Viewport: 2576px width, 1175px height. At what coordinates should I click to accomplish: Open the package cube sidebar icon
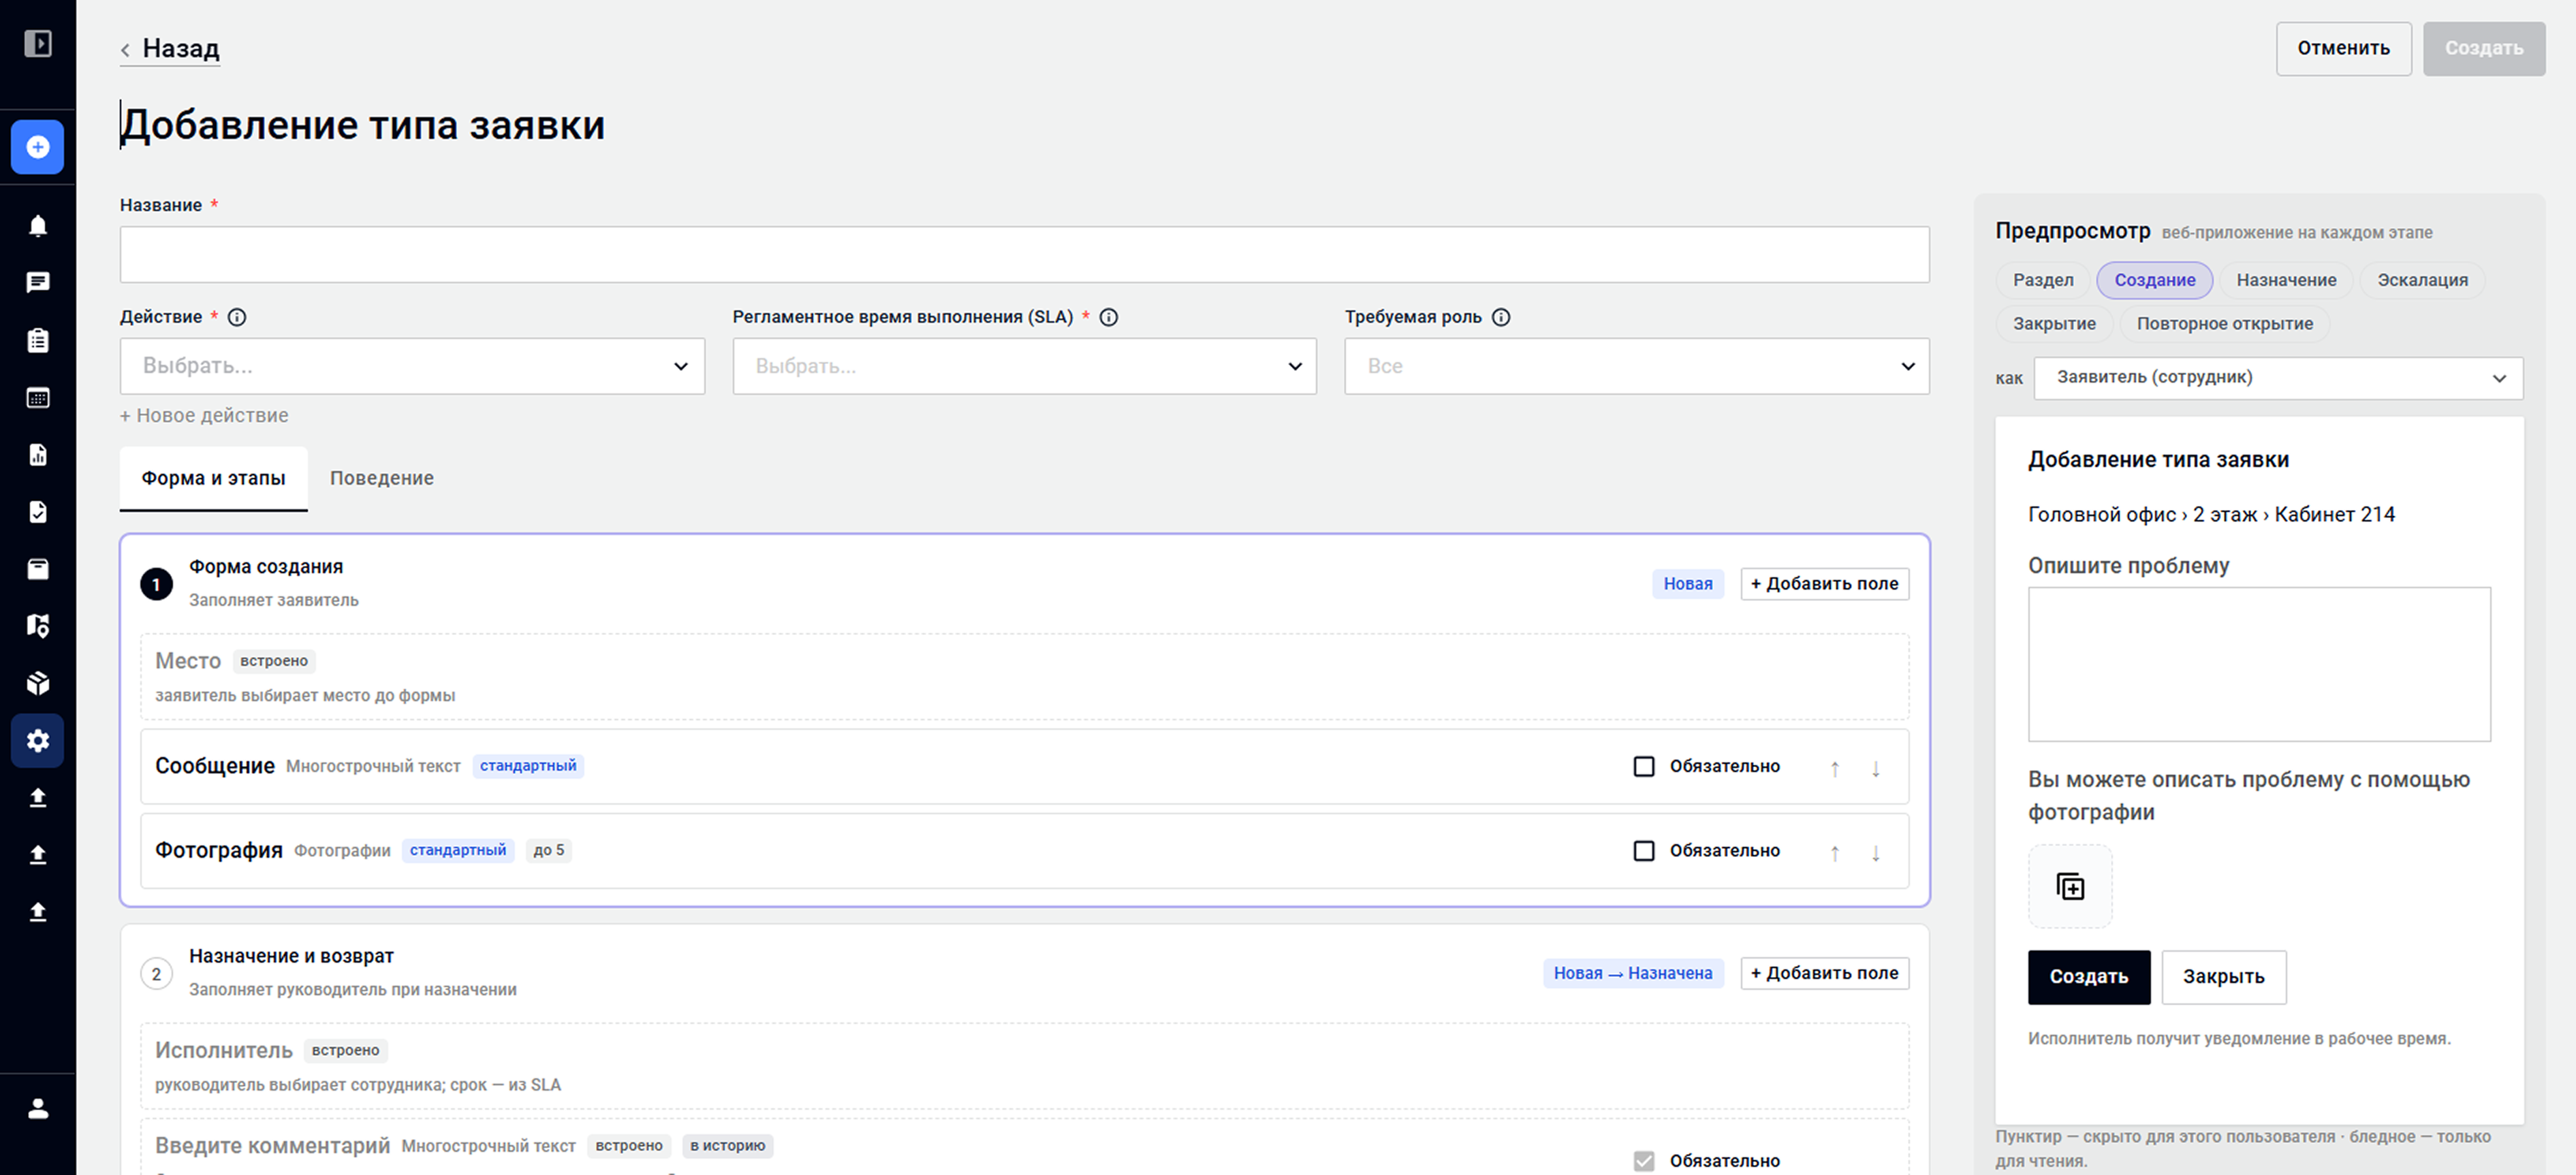point(38,683)
